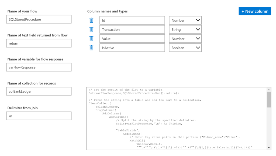Delete the Transaction column with trash icon
The image size is (276, 156).
pos(91,29)
